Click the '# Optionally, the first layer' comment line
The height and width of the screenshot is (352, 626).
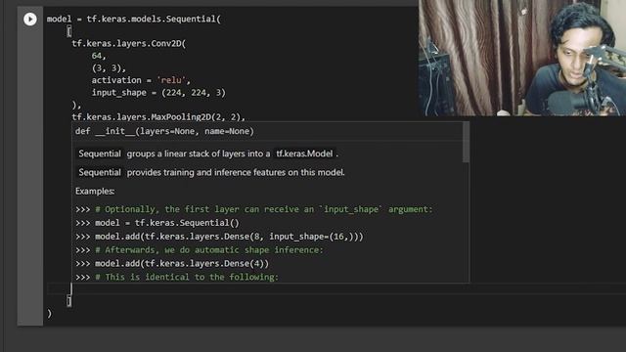click(x=254, y=209)
